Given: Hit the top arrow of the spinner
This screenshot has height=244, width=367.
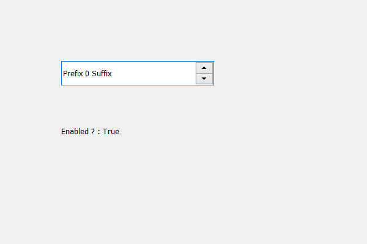Looking at the screenshot, I should point(204,68).
